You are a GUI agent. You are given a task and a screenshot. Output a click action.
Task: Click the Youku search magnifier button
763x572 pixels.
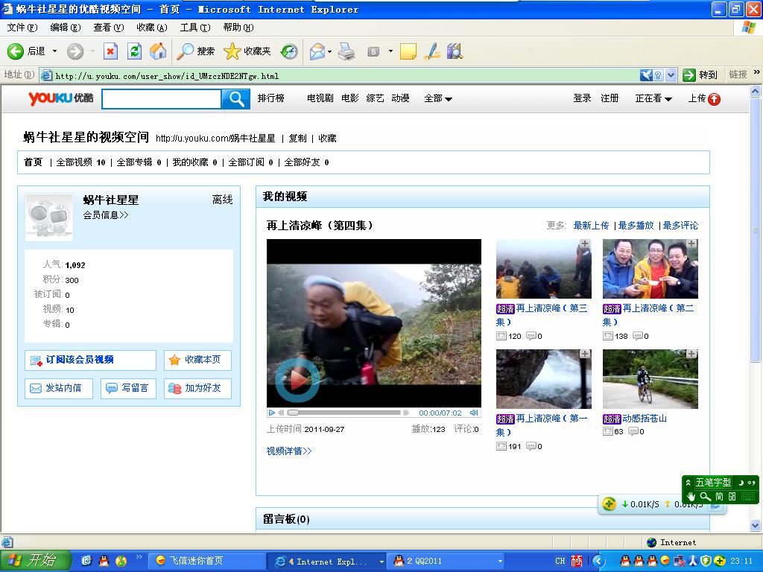236,99
